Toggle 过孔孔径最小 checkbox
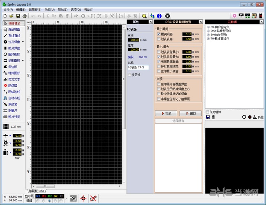The width and height of the screenshot is (266, 205). 159,52
